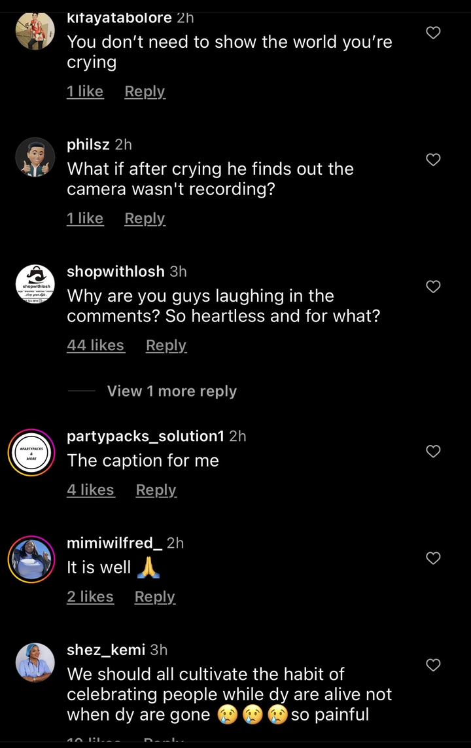Reply to mimiwilfred_'s comment
This screenshot has height=748, width=471.
[x=154, y=597]
